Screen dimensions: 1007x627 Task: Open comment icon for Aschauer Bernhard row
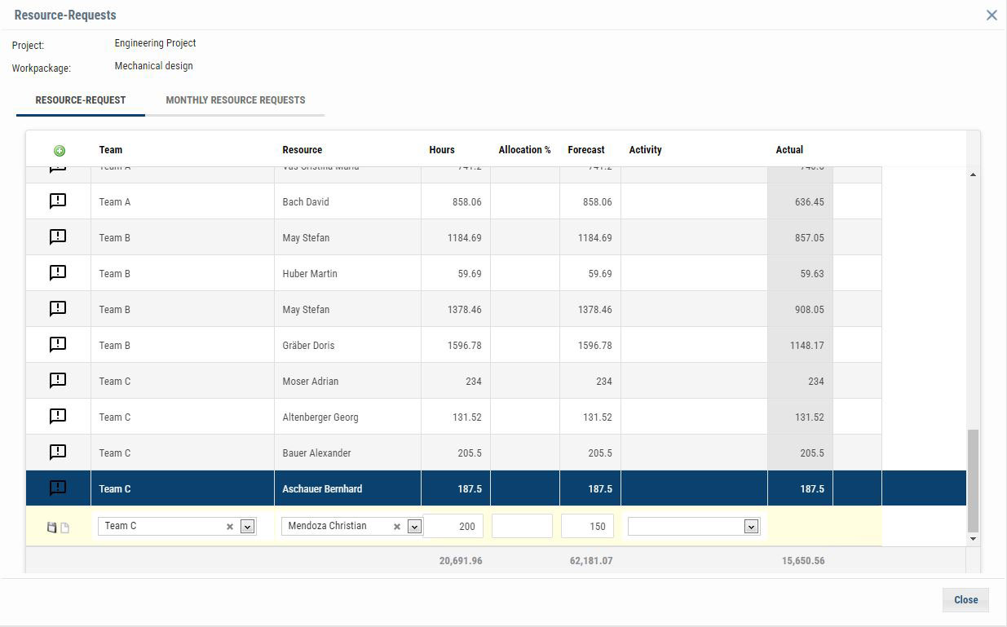click(58, 488)
